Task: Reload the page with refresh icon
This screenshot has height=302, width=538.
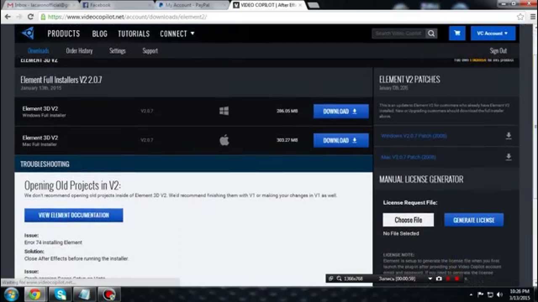Action: tap(30, 17)
